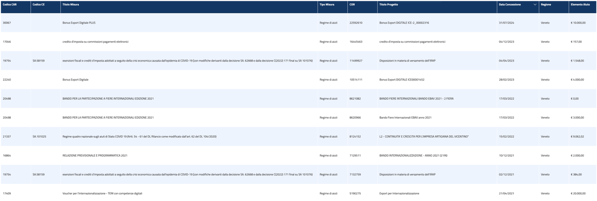
Task: Sort by Elemento Aiuto column header
Action: (580, 4)
